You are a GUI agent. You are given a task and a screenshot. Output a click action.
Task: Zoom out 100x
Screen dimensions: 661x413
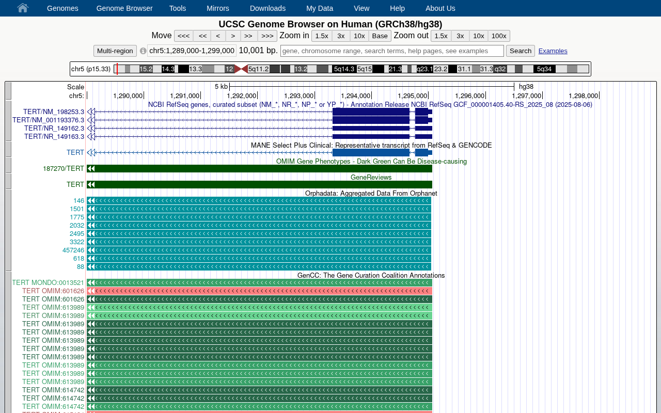click(x=499, y=36)
